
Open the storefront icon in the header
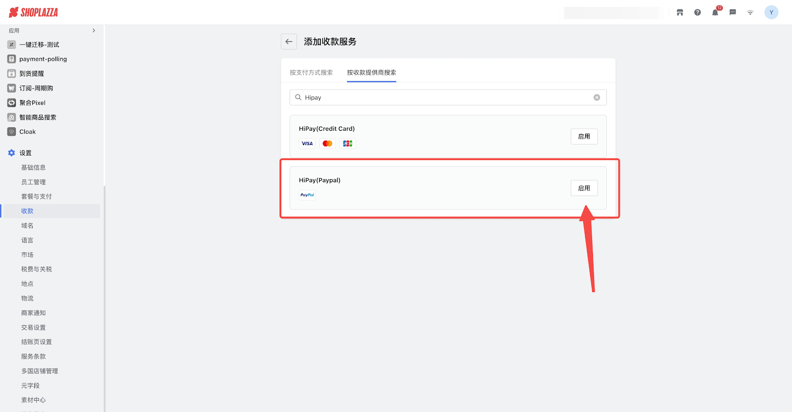point(680,12)
